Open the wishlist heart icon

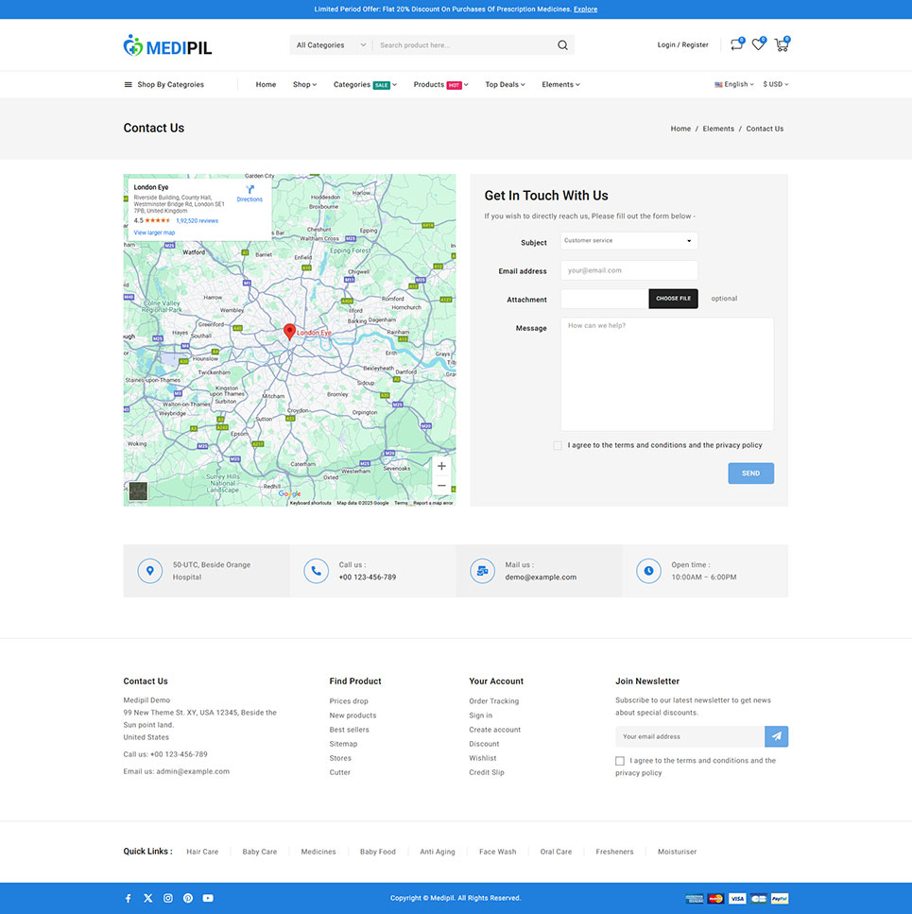click(758, 44)
